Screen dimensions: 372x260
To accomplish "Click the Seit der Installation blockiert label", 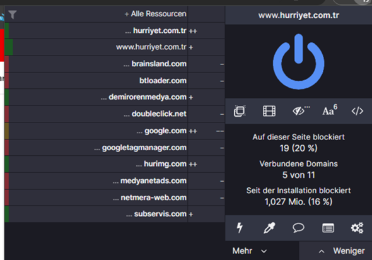I will click(x=298, y=191).
